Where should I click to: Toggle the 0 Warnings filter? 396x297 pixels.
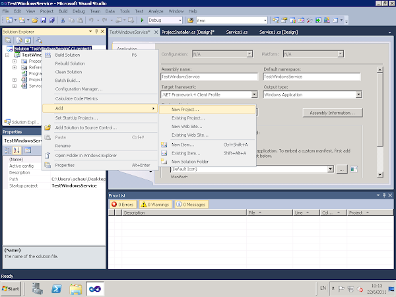point(155,205)
